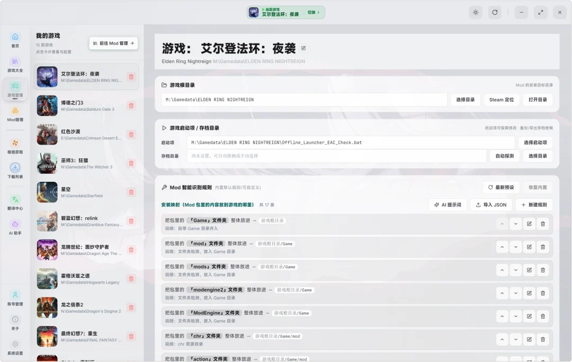Delete the 「chr」文件夹 rule
The width and height of the screenshot is (572, 362).
543,339
